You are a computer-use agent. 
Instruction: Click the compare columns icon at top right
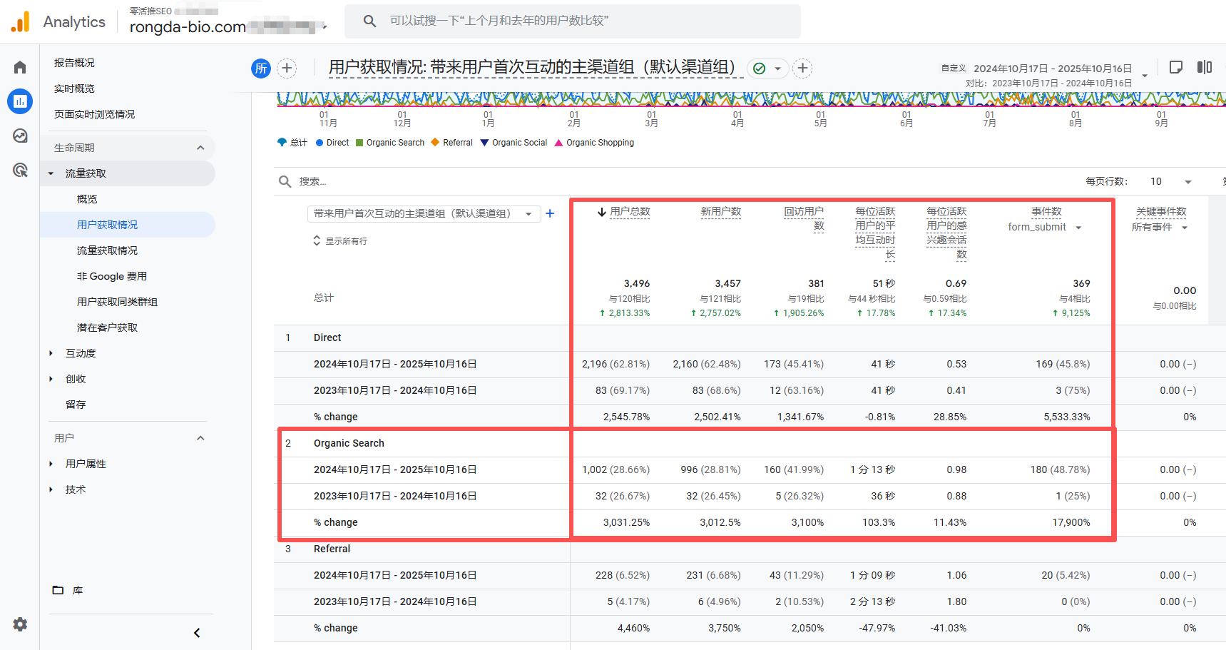coord(1205,67)
